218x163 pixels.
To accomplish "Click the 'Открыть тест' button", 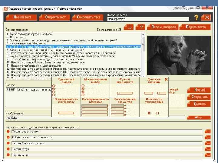I will [54, 17].
